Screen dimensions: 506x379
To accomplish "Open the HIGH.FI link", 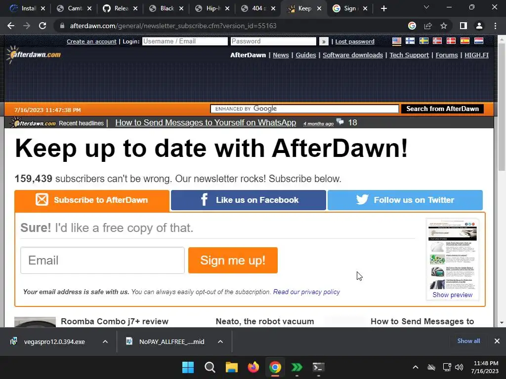I will [476, 55].
